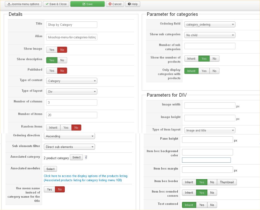Click the Number of sub categories field
The height and width of the screenshot is (210, 260).
[210, 46]
